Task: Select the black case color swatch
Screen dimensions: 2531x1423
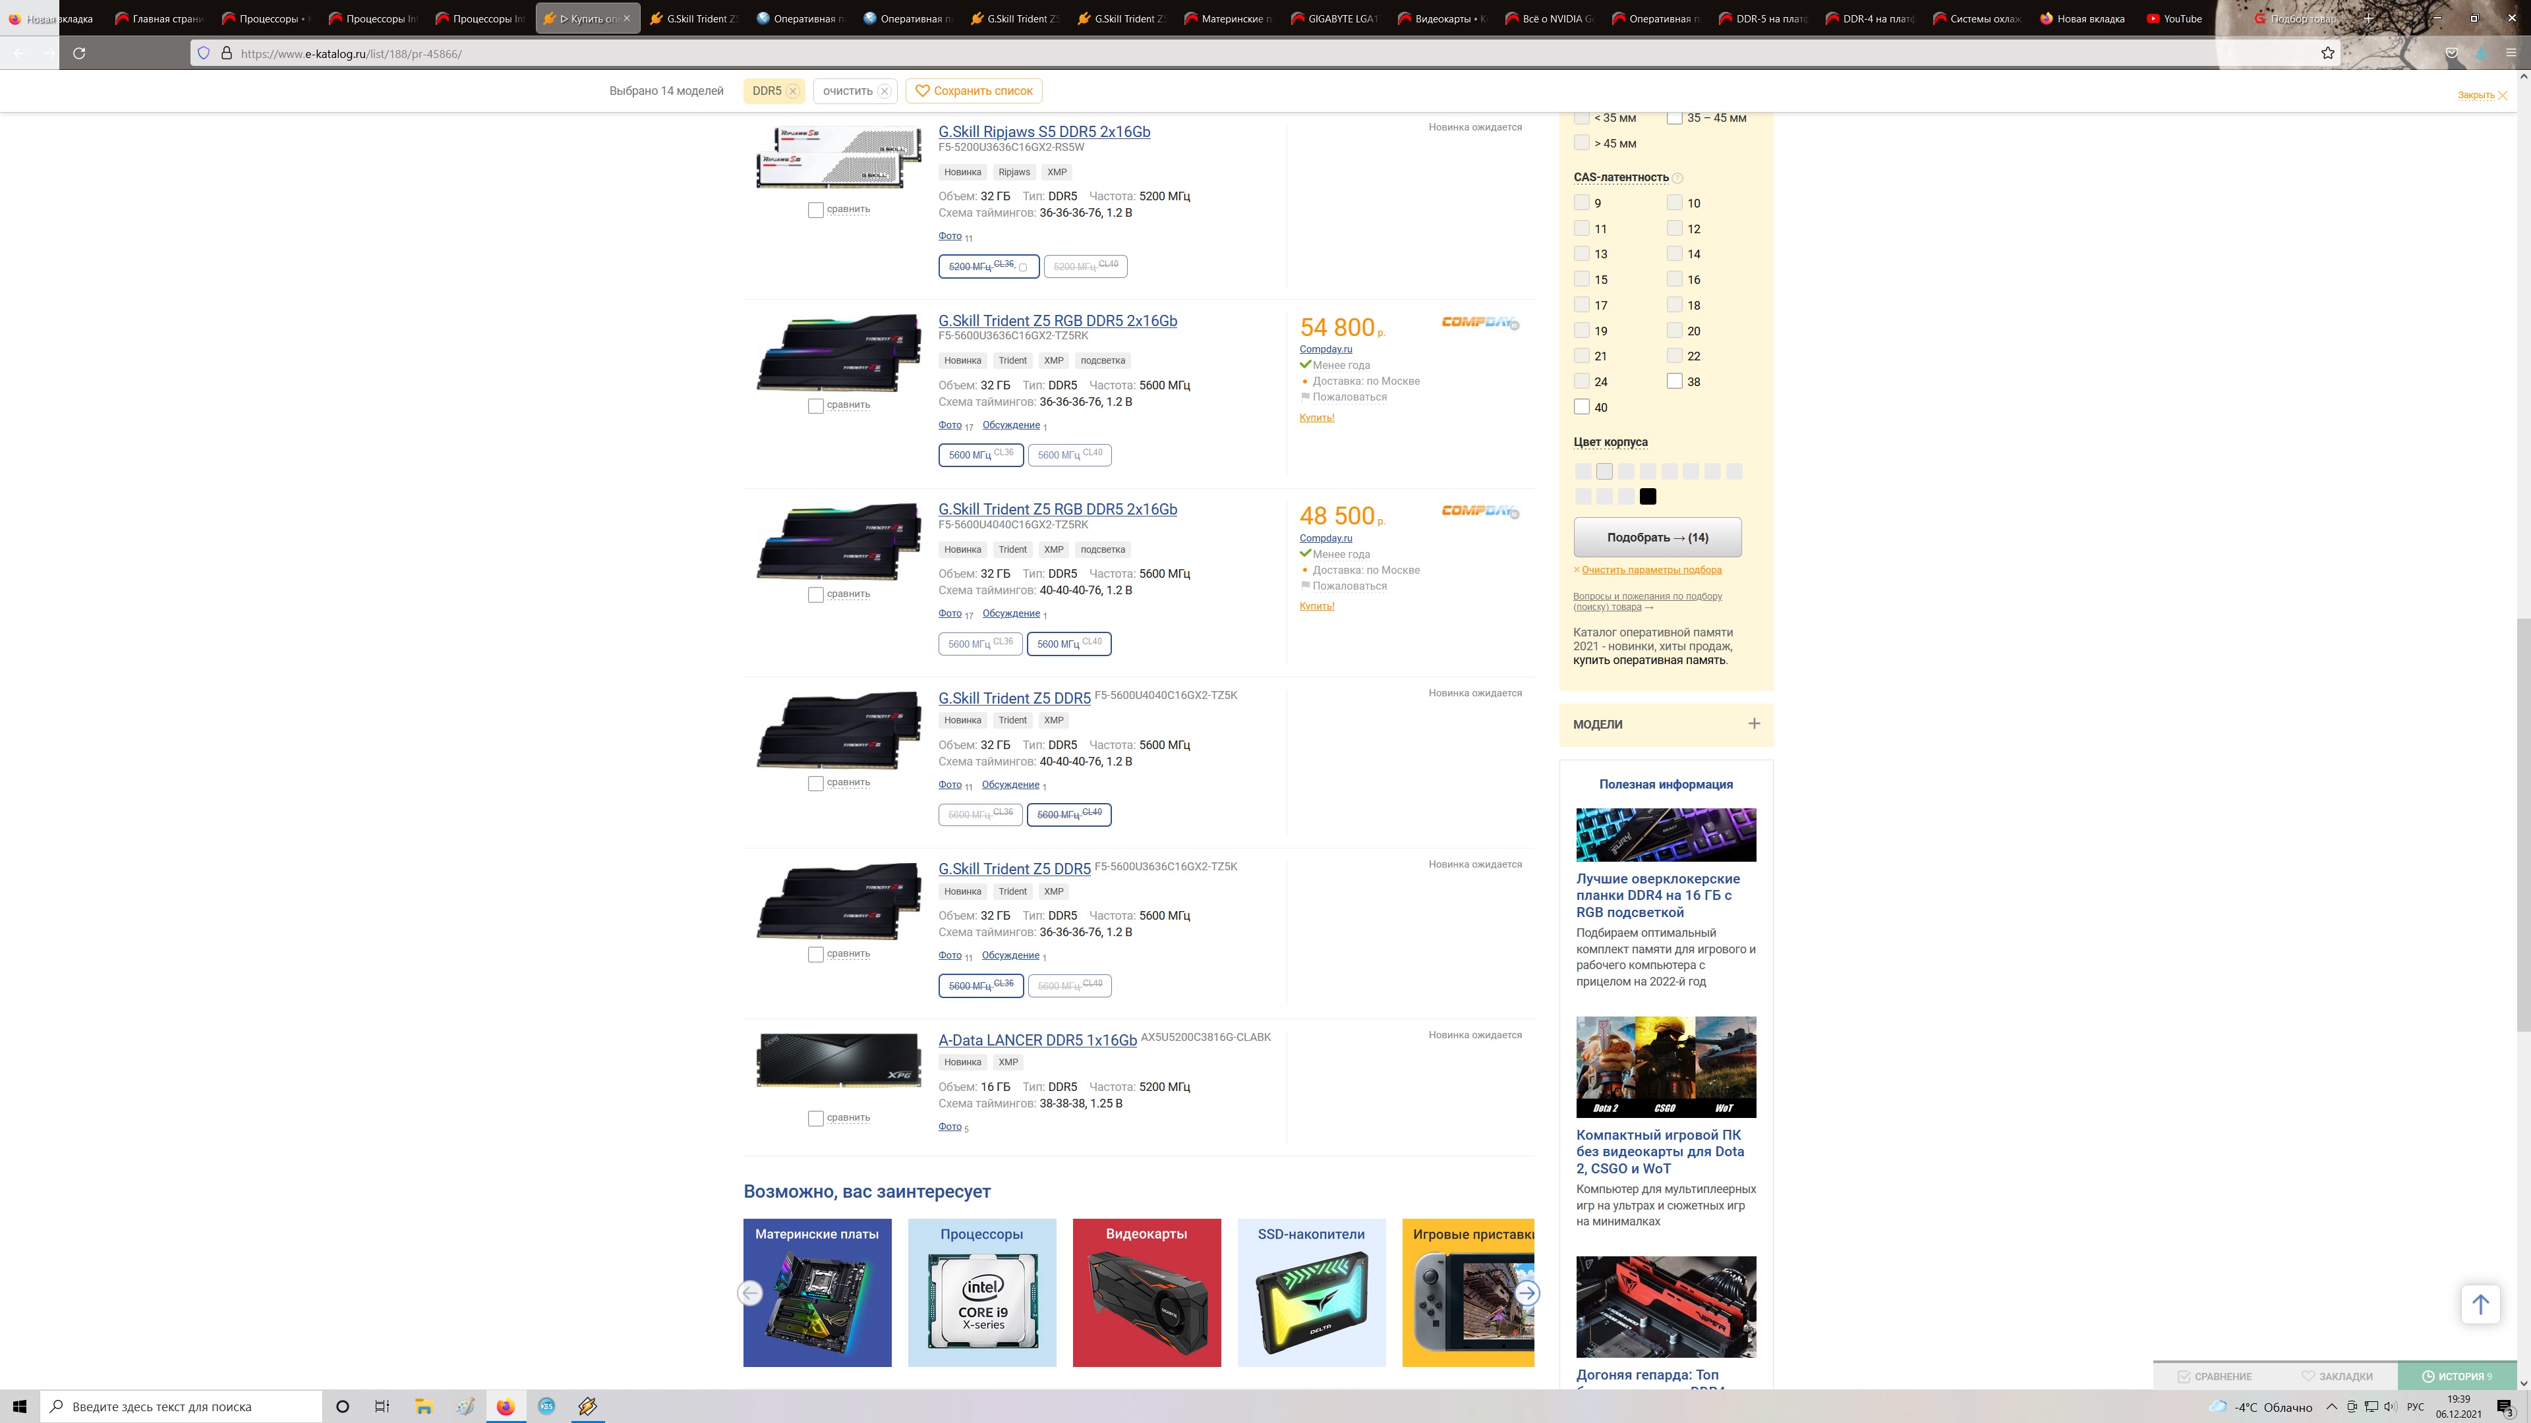Action: (1648, 497)
